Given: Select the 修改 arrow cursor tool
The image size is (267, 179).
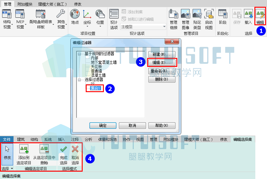Looking at the screenshot, I should tap(7, 154).
